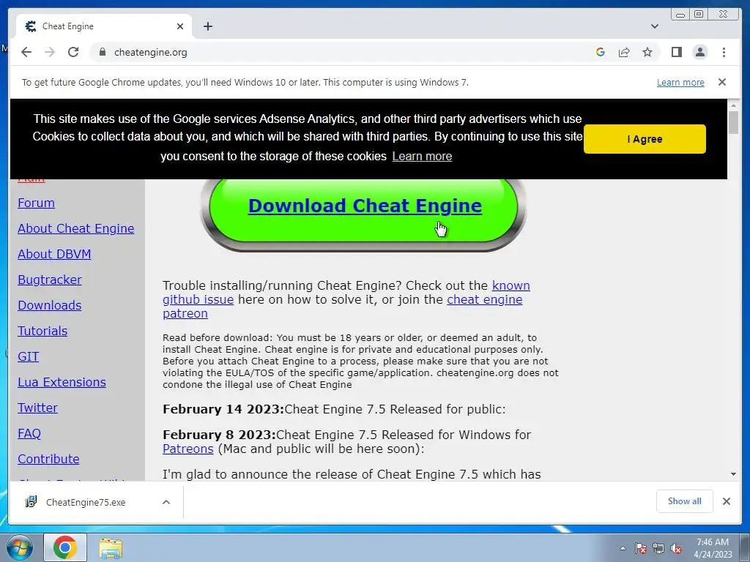Open the Chrome profile avatar
Viewport: 750px width, 562px height.
click(700, 52)
